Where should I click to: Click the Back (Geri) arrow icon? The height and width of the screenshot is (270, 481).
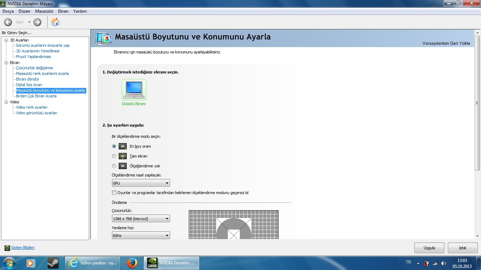8,22
